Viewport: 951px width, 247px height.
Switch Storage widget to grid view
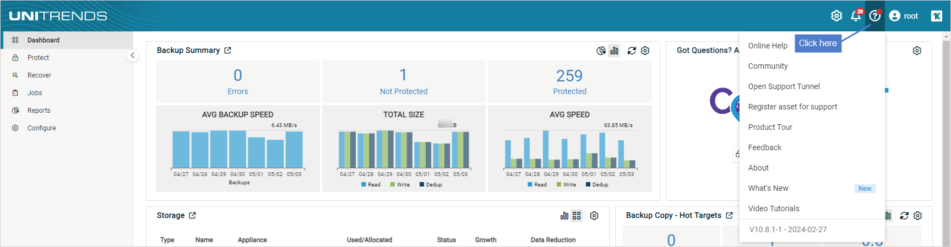click(x=577, y=216)
